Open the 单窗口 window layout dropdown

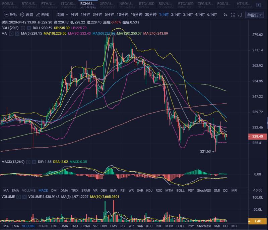point(254,15)
